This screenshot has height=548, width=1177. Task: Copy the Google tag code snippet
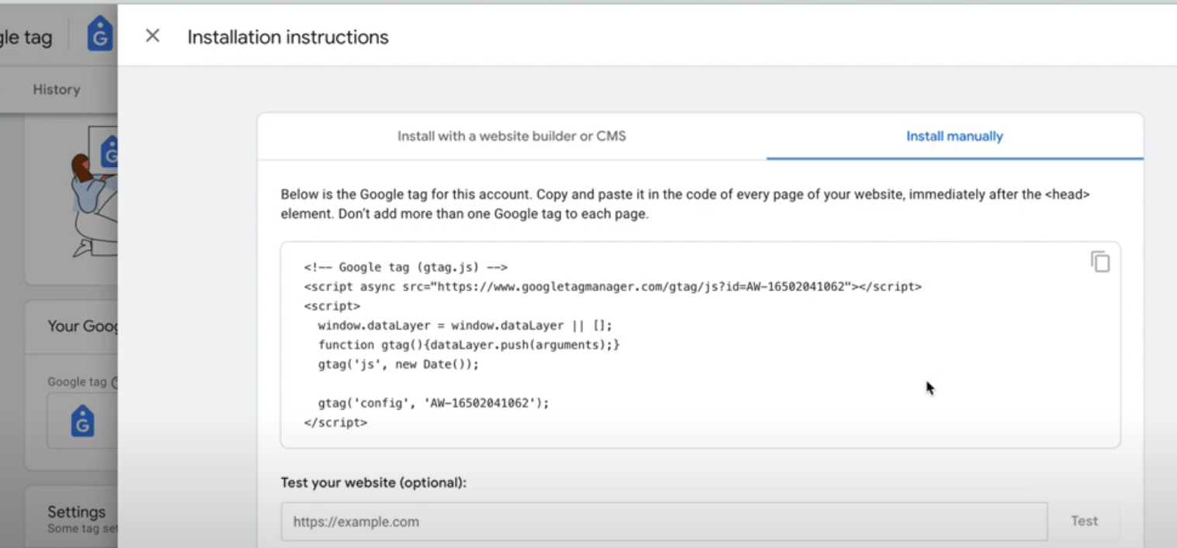pyautogui.click(x=1100, y=262)
